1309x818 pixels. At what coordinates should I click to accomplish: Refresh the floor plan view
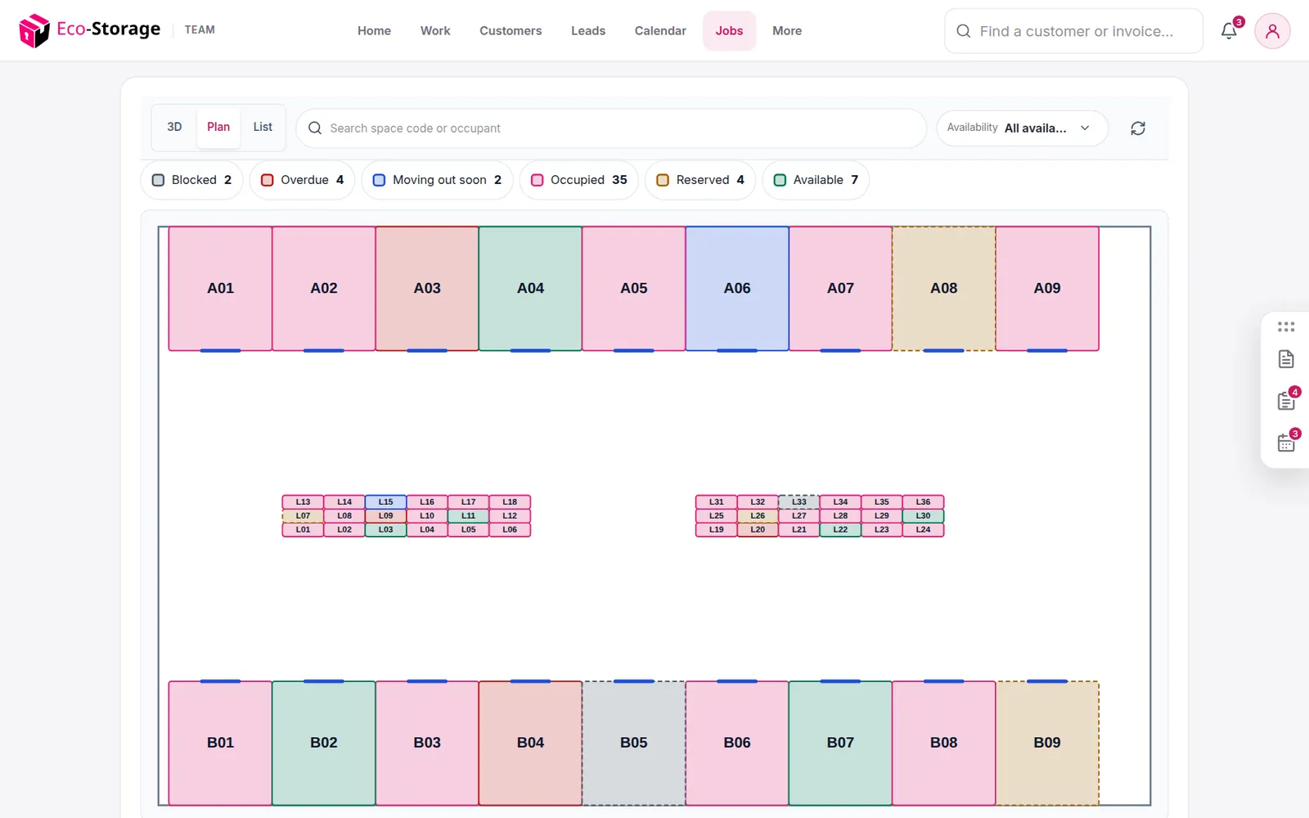[x=1138, y=128]
